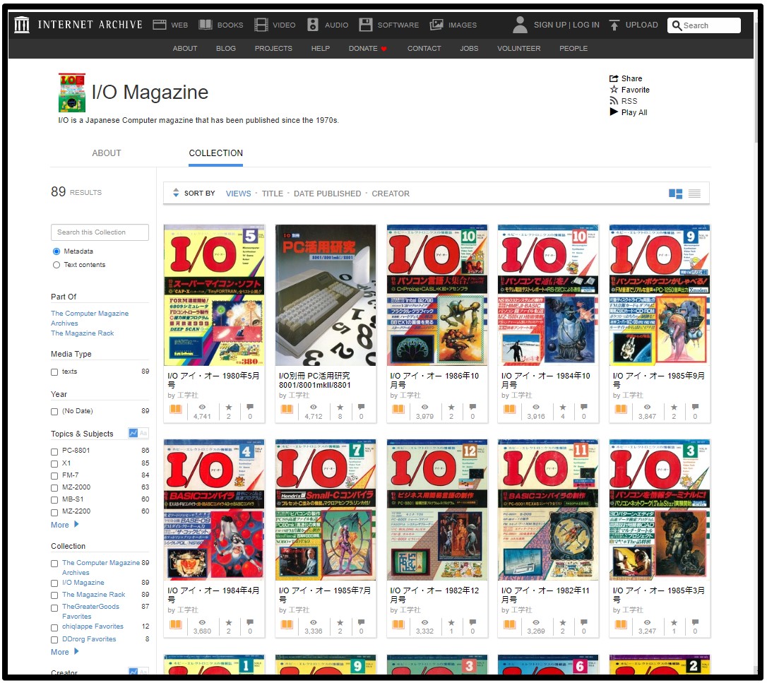Click texts book icon on 1984年10月号 card
Viewport: 767px width, 683px height.
tap(510, 409)
